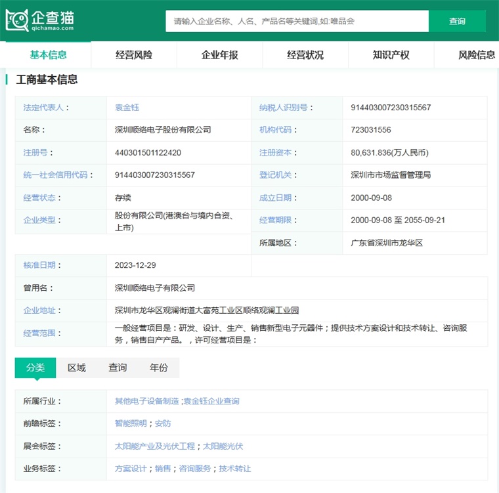The width and height of the screenshot is (499, 493).
Task: Open the 年份 sub-tab
Action: [158, 368]
